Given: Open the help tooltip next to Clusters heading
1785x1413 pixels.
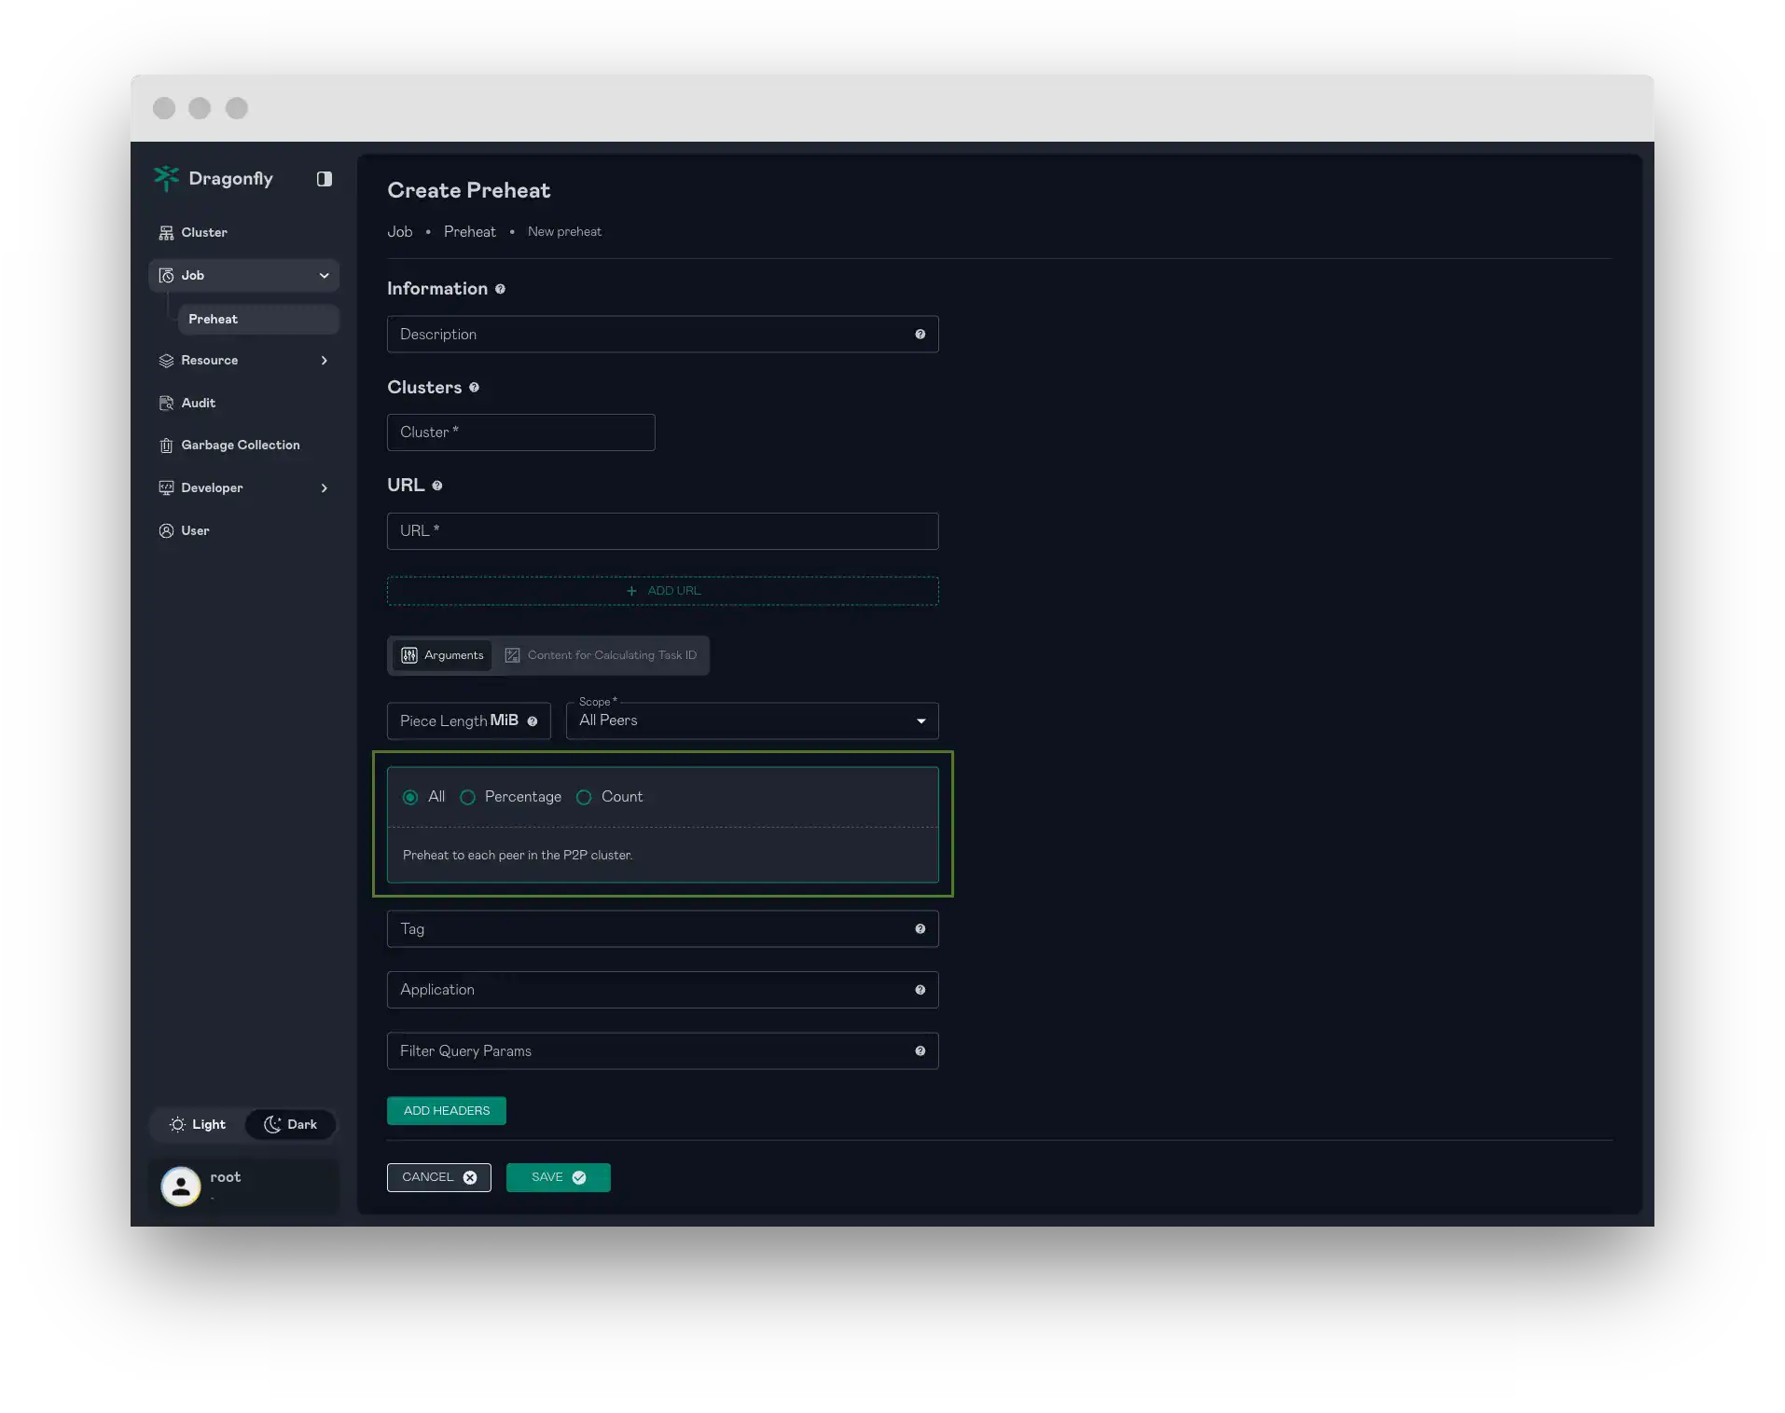Looking at the screenshot, I should click(x=475, y=387).
